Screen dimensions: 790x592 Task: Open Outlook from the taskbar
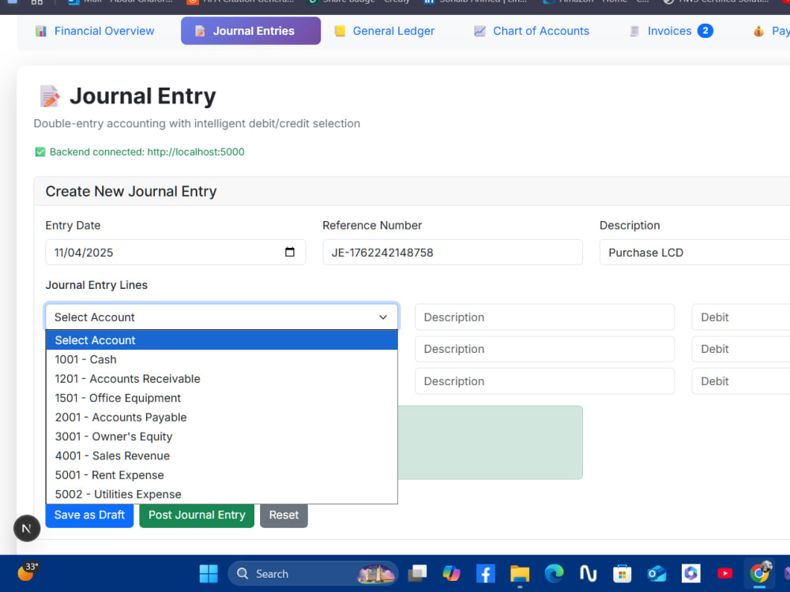click(656, 573)
